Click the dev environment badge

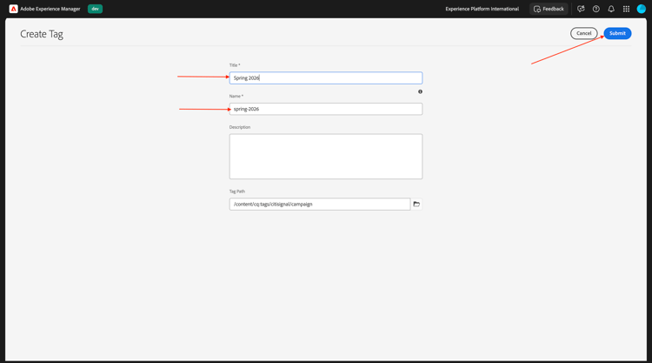coord(95,9)
